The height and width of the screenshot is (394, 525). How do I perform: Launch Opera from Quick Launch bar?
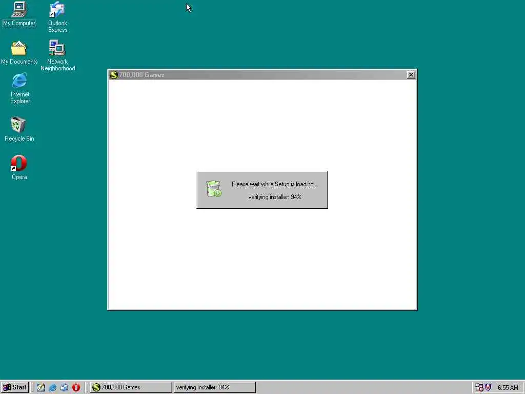click(x=76, y=388)
